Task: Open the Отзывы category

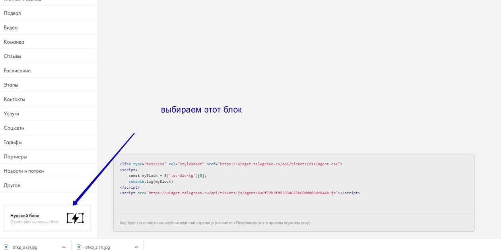Action: click(13, 56)
